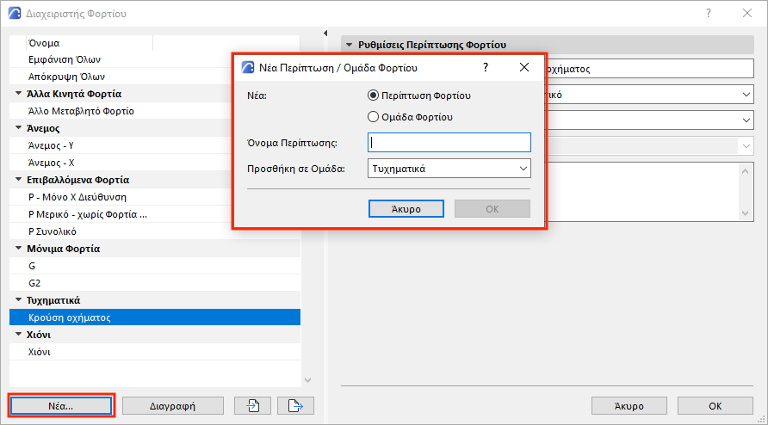Select the Περίπτωση Φορτίου radio button
Screen dimensions: 768x425
373,95
